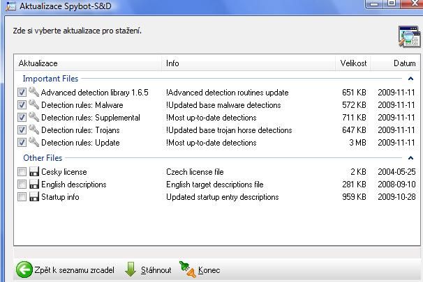Collapse the Other Files group chevron
This screenshot has width=423, height=282.
(410, 158)
